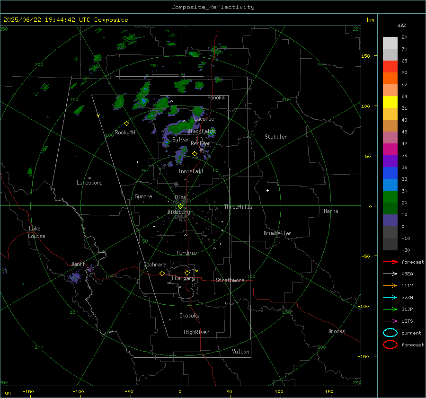Click the Limestone label
This screenshot has height=398, width=426.
click(89, 183)
